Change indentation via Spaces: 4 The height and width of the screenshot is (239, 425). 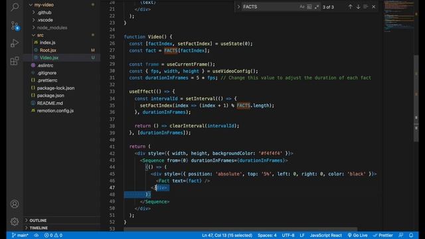click(x=267, y=235)
